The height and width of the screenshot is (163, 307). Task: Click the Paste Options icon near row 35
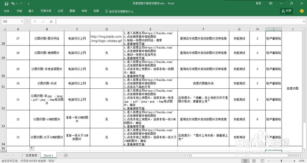pos(32,149)
